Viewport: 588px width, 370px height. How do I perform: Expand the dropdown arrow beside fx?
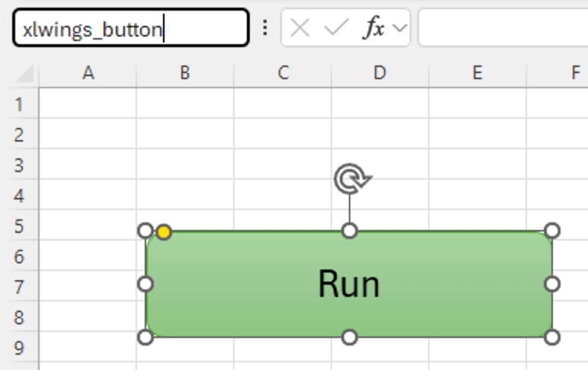pyautogui.click(x=400, y=29)
